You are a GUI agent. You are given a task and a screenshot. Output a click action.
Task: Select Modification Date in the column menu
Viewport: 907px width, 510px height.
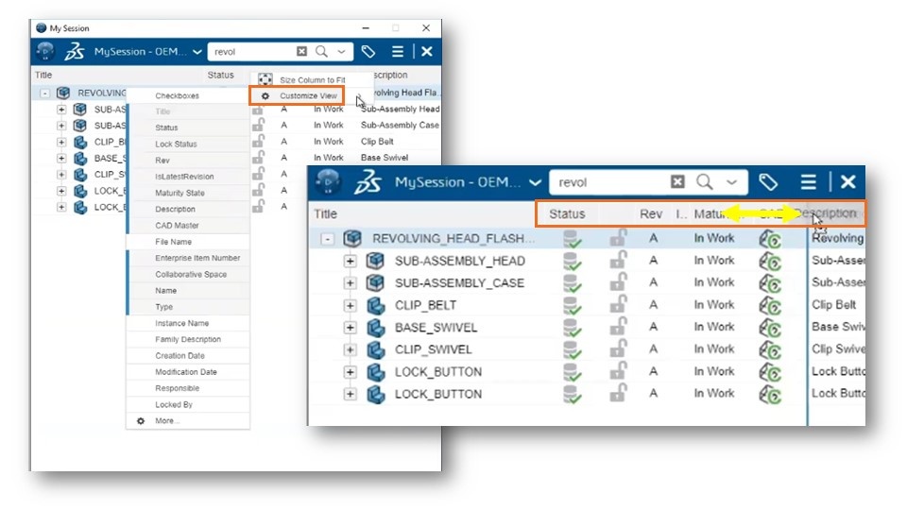[x=188, y=372]
